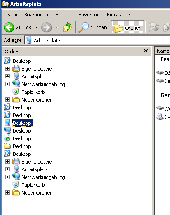Click the grey forward arrow button
This screenshot has width=170, height=215.
point(46,27)
